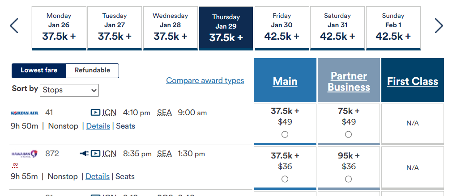The height and width of the screenshot is (196, 461).
Task: Click entertainment icon on Hawaiian flight 872
Action: click(95, 154)
